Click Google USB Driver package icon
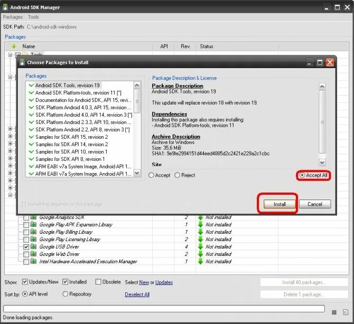This screenshot has width=354, height=324. coord(33,246)
